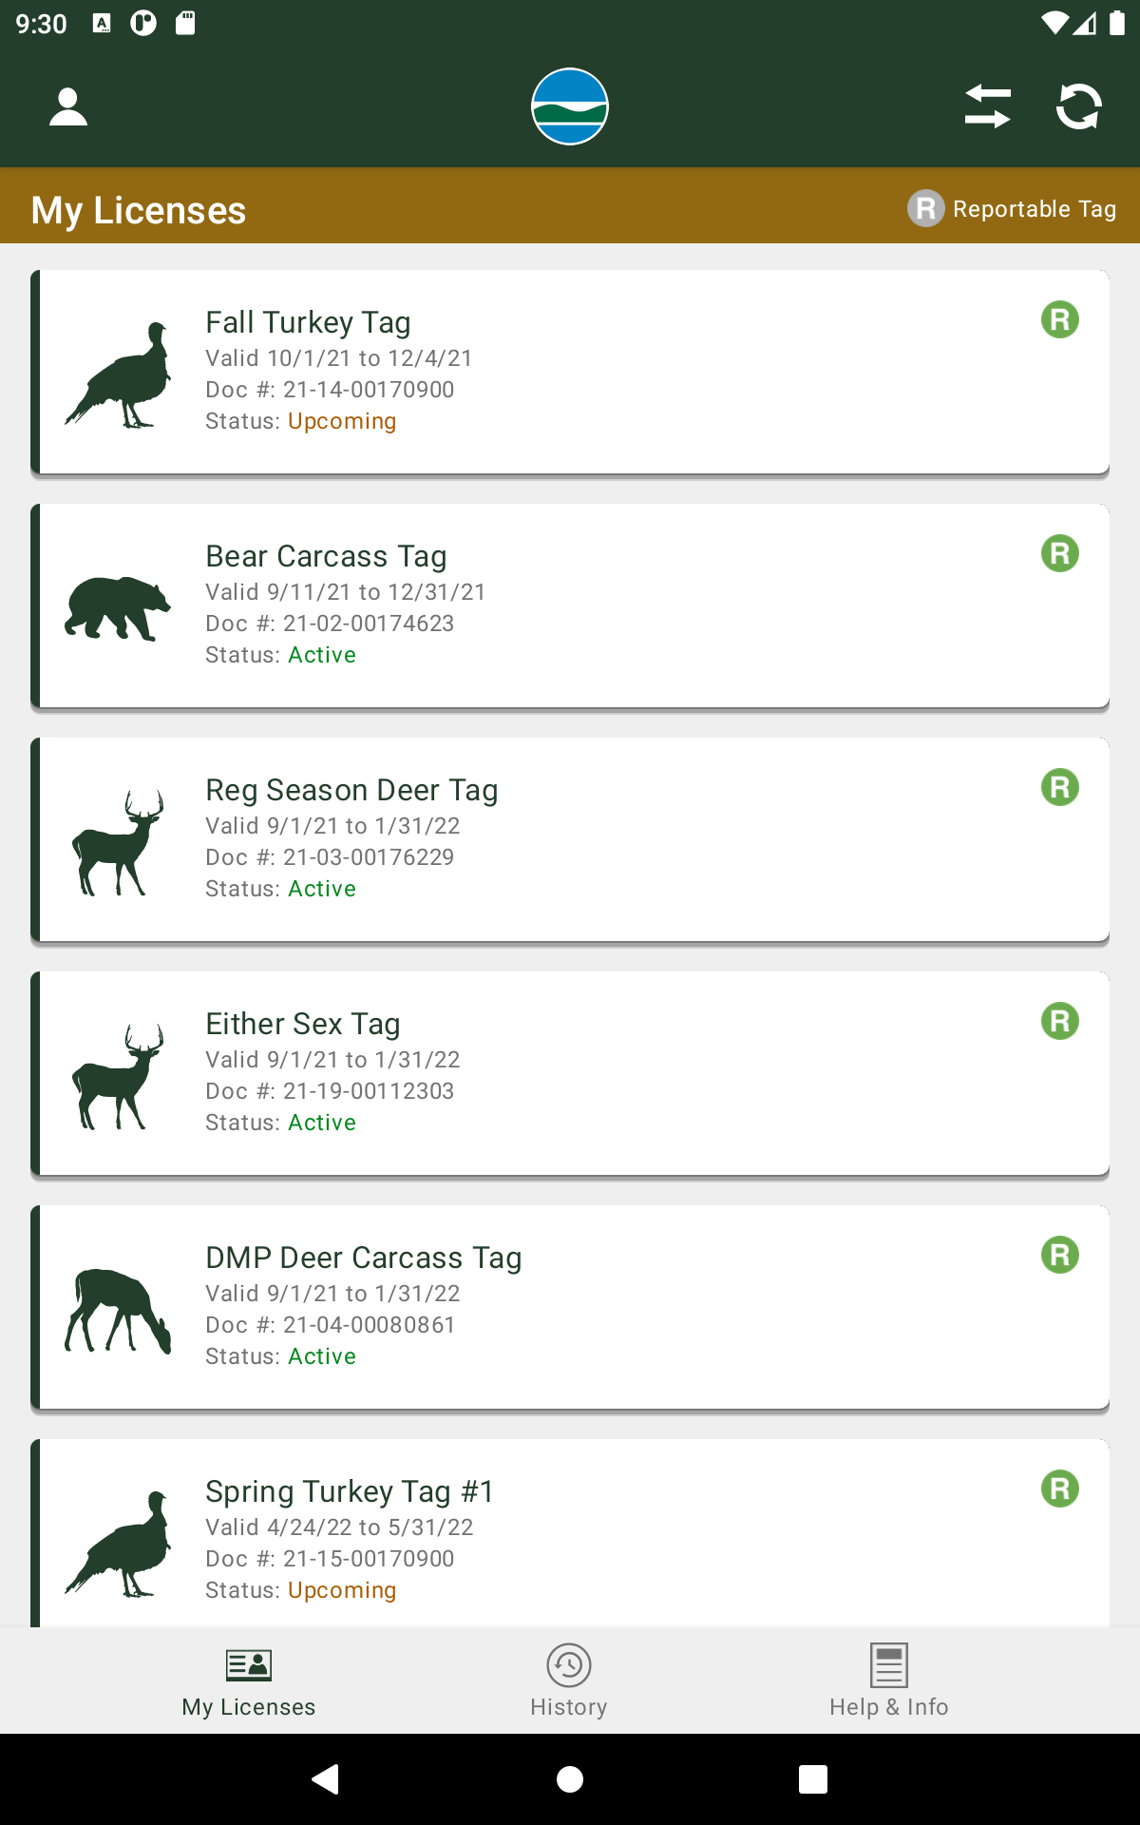Select the My Licenses tab

pyautogui.click(x=249, y=1681)
